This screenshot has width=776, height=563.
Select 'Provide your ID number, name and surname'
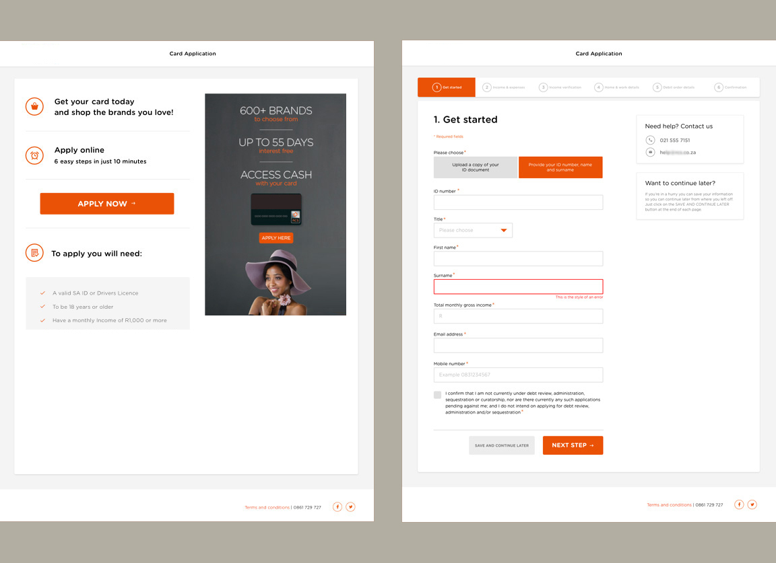click(560, 167)
